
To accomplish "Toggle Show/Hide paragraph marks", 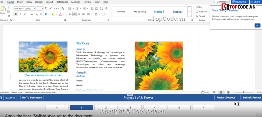I will (106, 9).
